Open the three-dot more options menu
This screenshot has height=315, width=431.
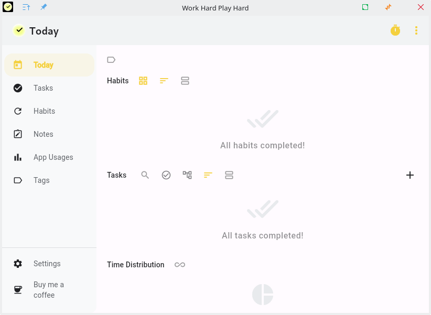coord(416,30)
